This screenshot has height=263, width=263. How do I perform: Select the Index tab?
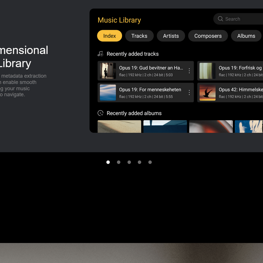[109, 36]
